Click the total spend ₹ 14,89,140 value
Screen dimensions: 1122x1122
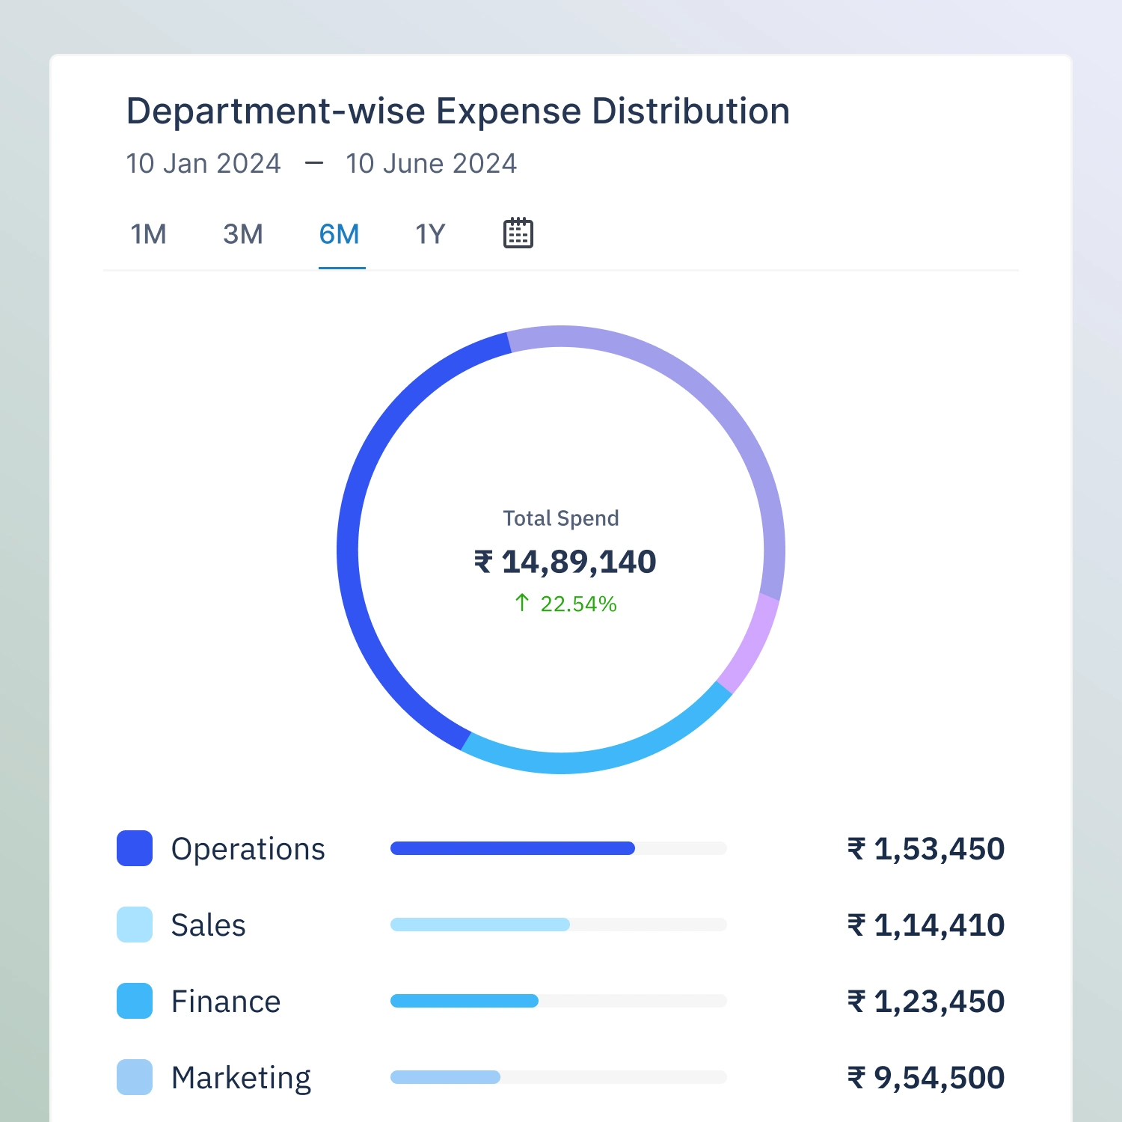click(x=565, y=562)
